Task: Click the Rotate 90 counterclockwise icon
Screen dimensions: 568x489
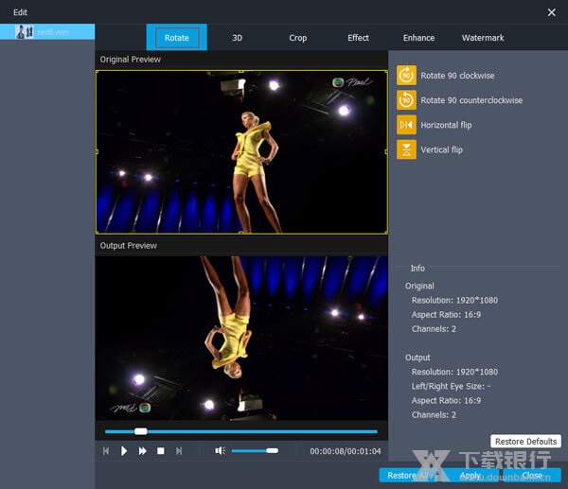Action: 406,100
